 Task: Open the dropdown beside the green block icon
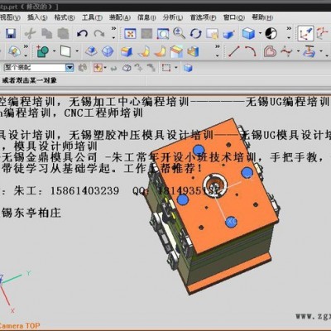tap(54, 51)
